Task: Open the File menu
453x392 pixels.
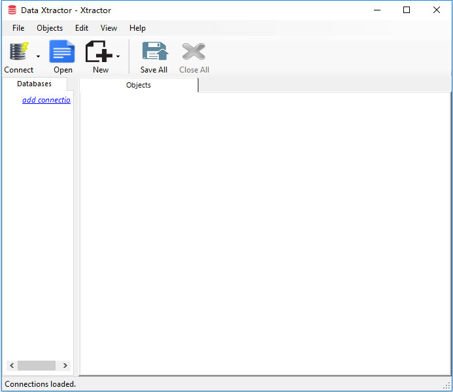Action: click(18, 28)
